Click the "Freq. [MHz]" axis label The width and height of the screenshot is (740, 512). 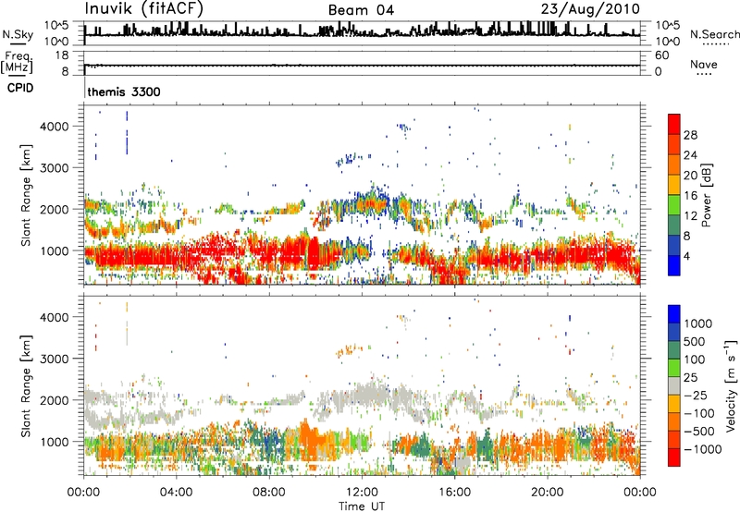pyautogui.click(x=17, y=63)
